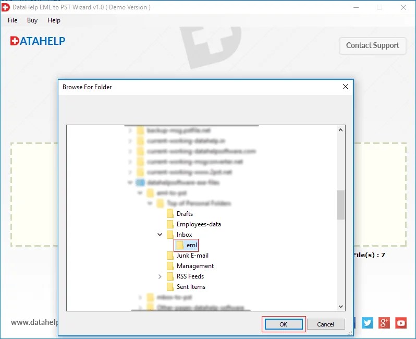Select the Drafts folder
The height and width of the screenshot is (339, 416).
coord(185,214)
